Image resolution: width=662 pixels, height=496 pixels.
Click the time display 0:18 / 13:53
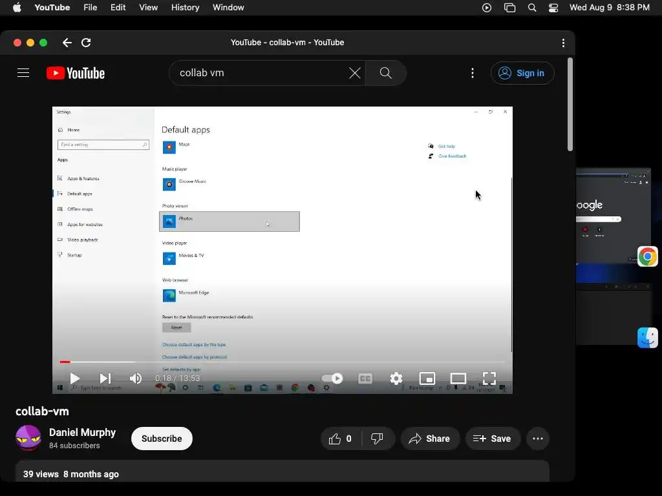[177, 378]
